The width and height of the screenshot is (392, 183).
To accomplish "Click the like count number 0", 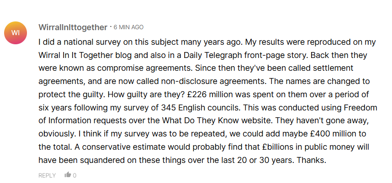I will click(74, 175).
